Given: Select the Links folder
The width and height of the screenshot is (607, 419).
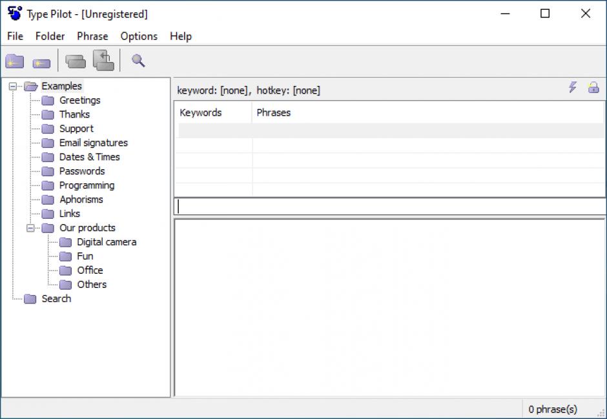Looking at the screenshot, I should coord(70,214).
